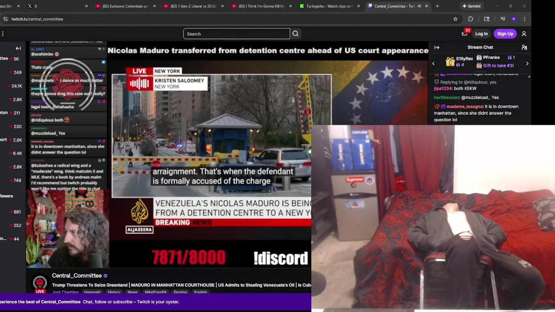Bookmark this page with the star icon
This screenshot has height=312, width=555.
click(x=455, y=19)
